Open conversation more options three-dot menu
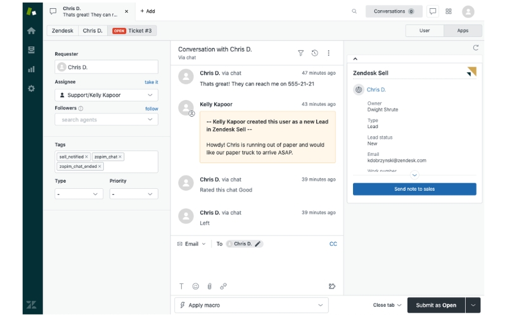Image resolution: width=507 pixels, height=317 pixels. [328, 53]
